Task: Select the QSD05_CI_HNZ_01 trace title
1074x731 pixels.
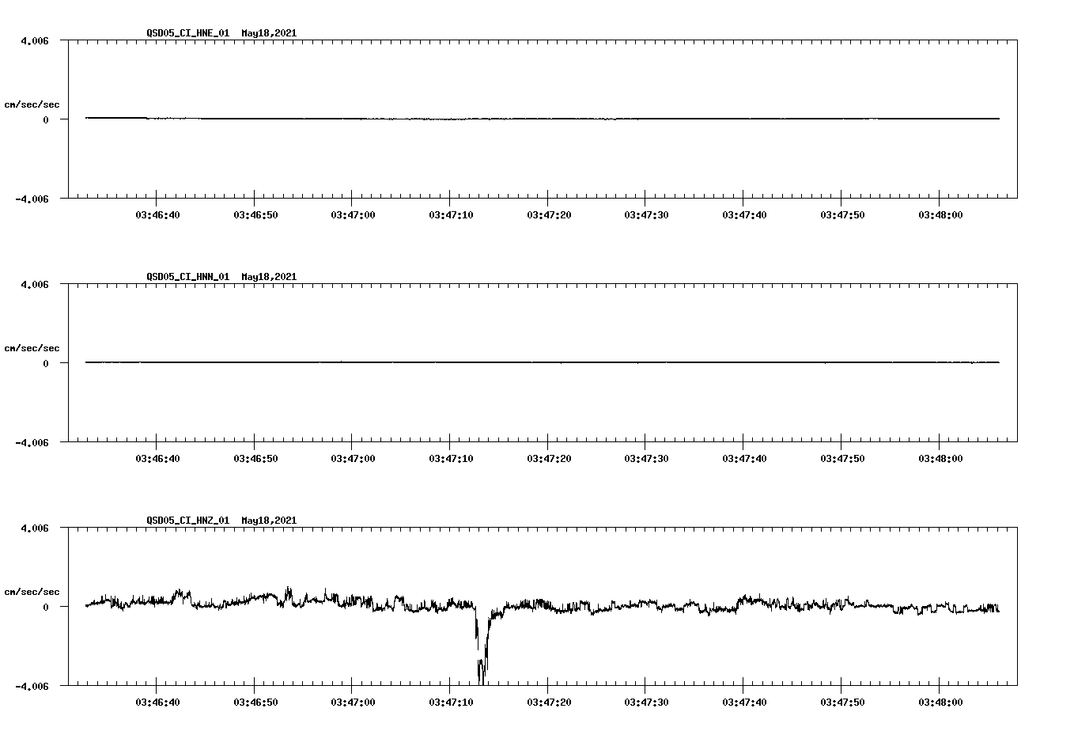Action: tap(186, 521)
